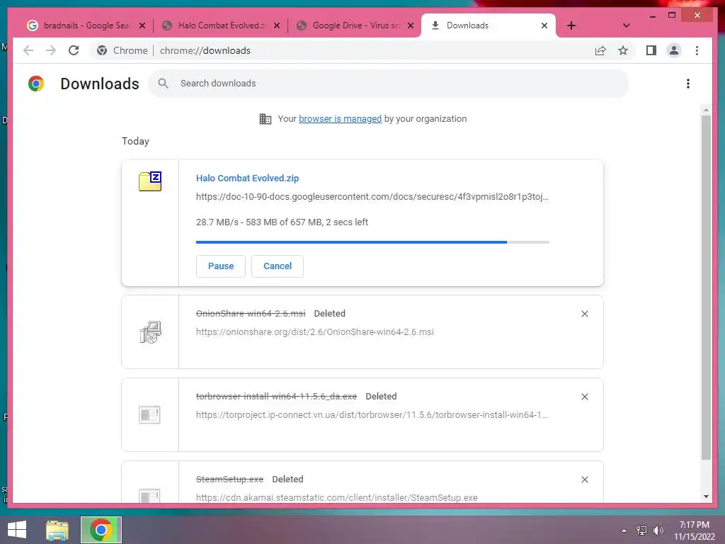Open the 'browser is managed' link
The height and width of the screenshot is (544, 725).
340,119
